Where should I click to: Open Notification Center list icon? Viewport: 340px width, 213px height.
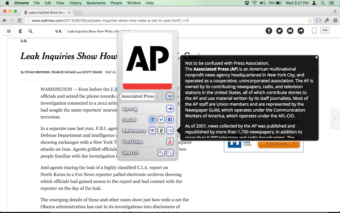331,3
